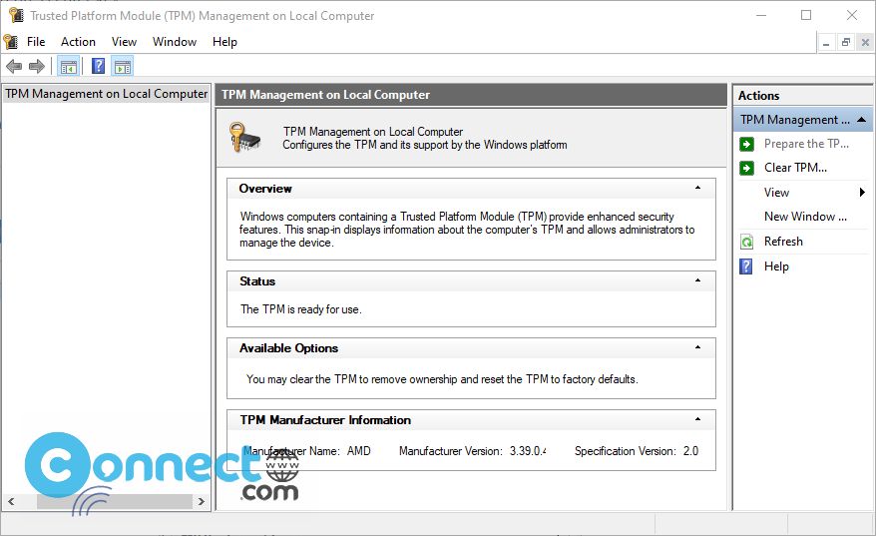Collapse the TPM Manufacturer Information section

(697, 419)
